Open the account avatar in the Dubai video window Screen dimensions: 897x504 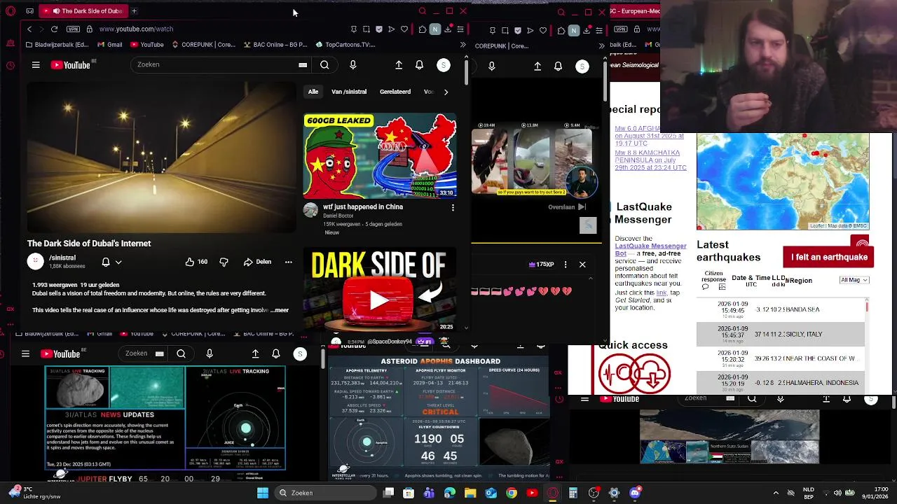(443, 65)
